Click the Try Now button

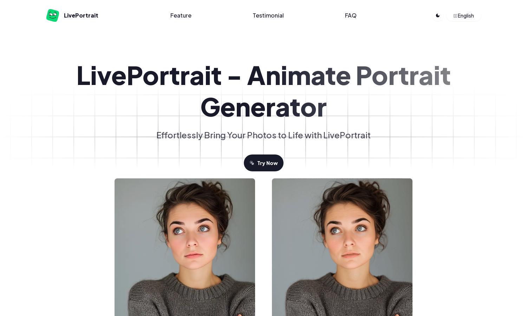coord(263,163)
